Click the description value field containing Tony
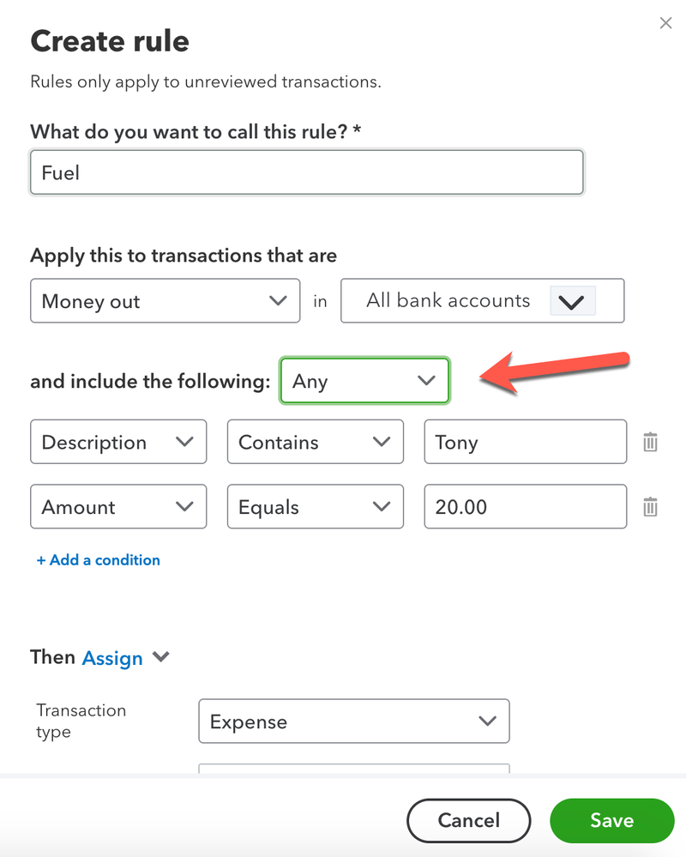 (x=526, y=442)
